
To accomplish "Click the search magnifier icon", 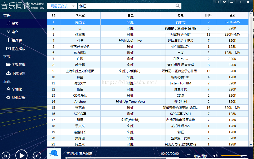I will click(x=177, y=6).
